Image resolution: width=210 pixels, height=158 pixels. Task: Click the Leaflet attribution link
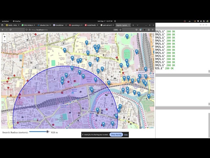(x=151, y=127)
